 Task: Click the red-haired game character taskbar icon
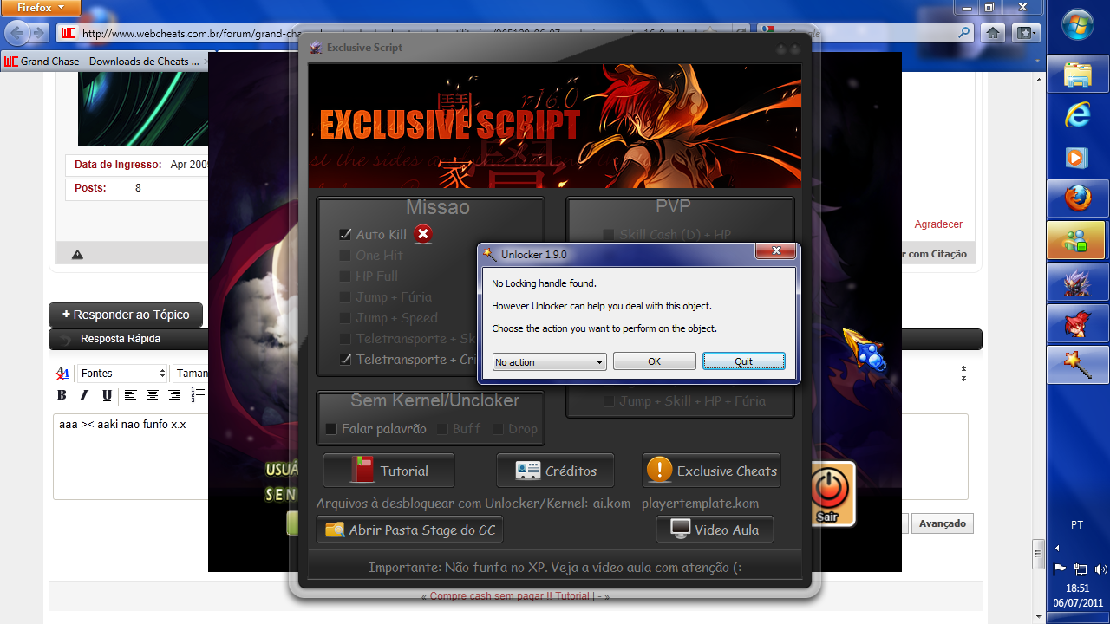1078,323
